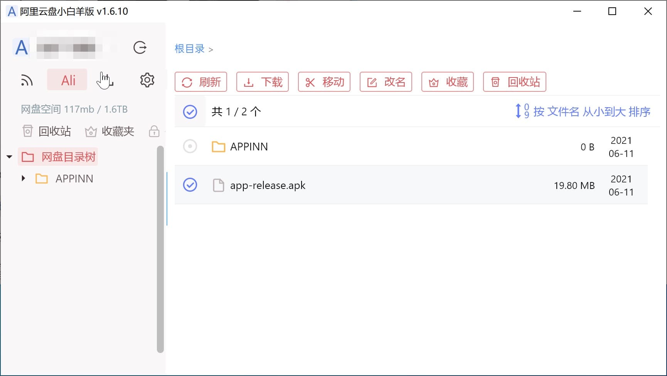Viewport: 667px width, 376px height.
Task: Uncheck the app-release.apk checkbox
Action: coord(190,185)
